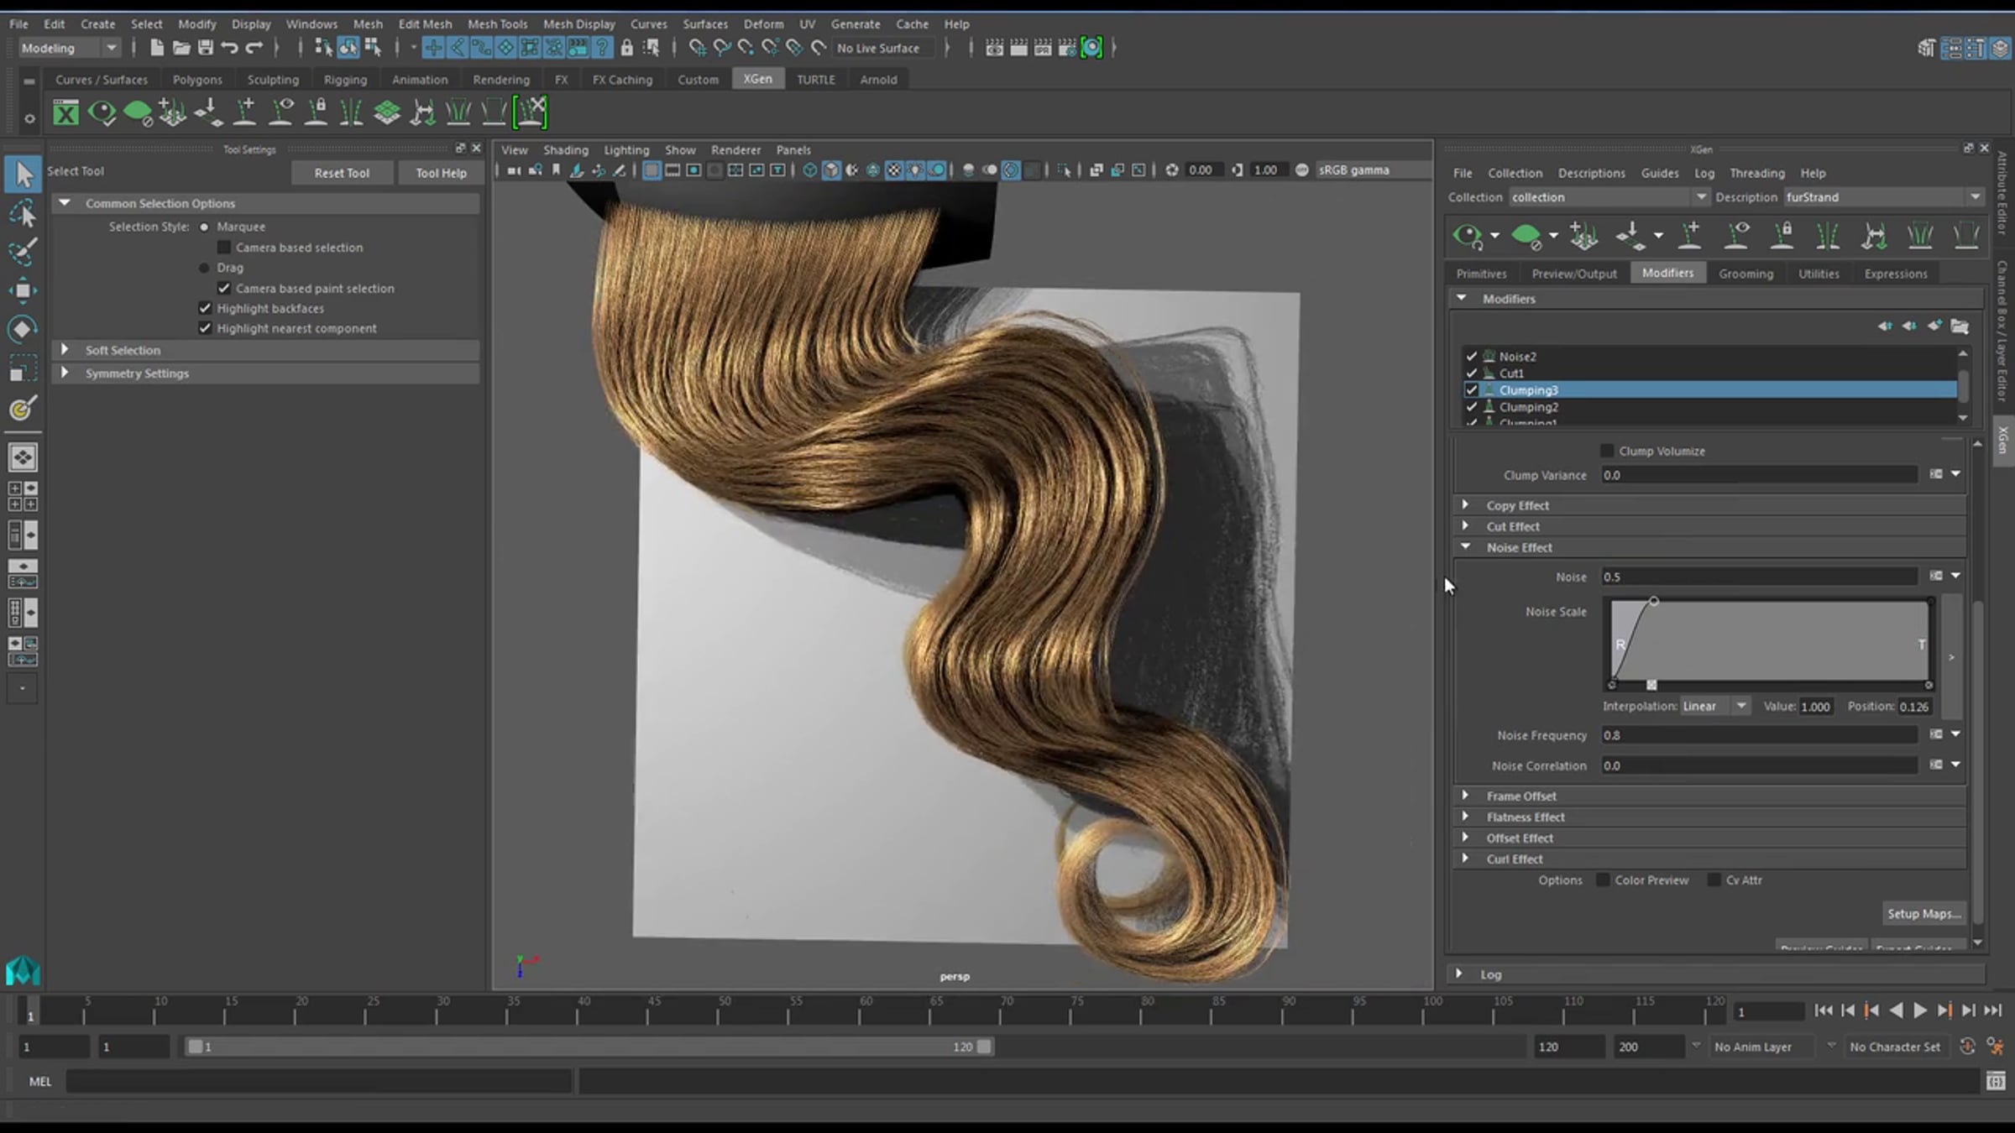The height and width of the screenshot is (1133, 2015).
Task: Open the Modeling menu set dropdown
Action: tap(69, 48)
